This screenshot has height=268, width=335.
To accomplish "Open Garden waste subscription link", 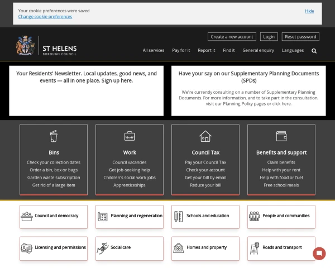I will pyautogui.click(x=54, y=178).
